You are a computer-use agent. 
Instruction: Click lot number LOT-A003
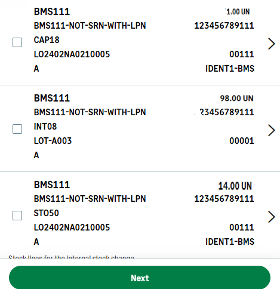53,141
